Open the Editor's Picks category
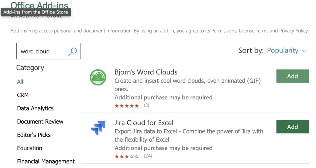The height and width of the screenshot is (168, 316). tap(34, 135)
